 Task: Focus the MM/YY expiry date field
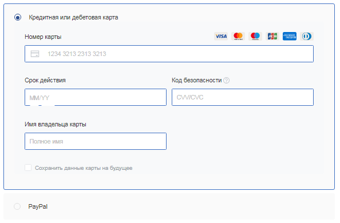(96, 97)
